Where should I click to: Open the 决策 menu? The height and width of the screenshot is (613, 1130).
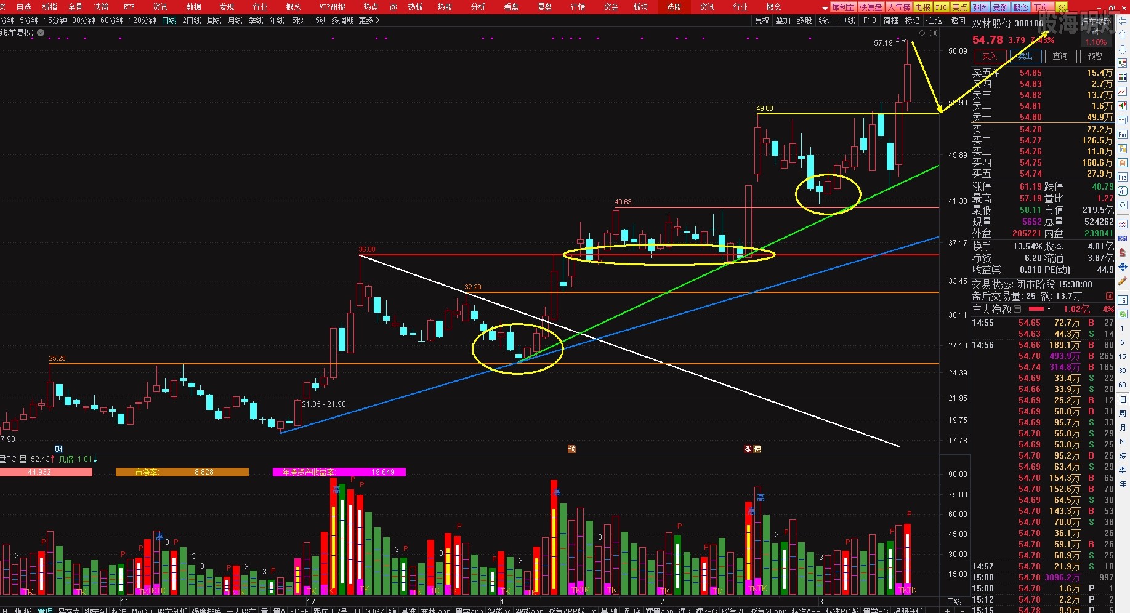pos(101,7)
